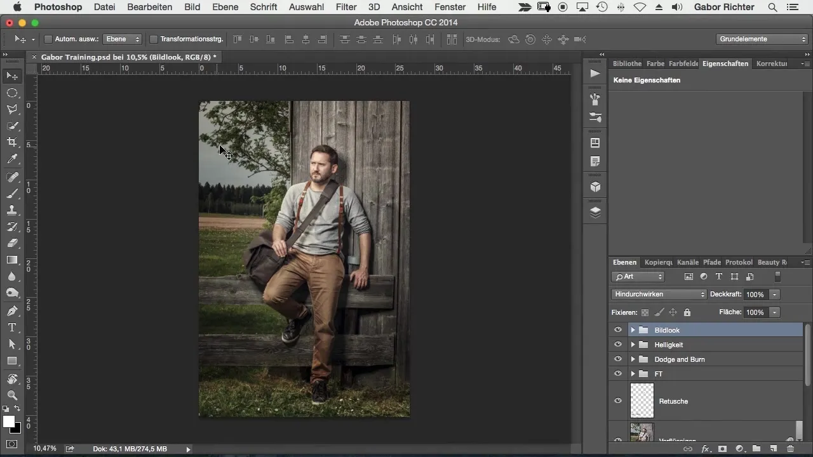Select the Healing Brush tool
813x457 pixels.
tap(12, 177)
